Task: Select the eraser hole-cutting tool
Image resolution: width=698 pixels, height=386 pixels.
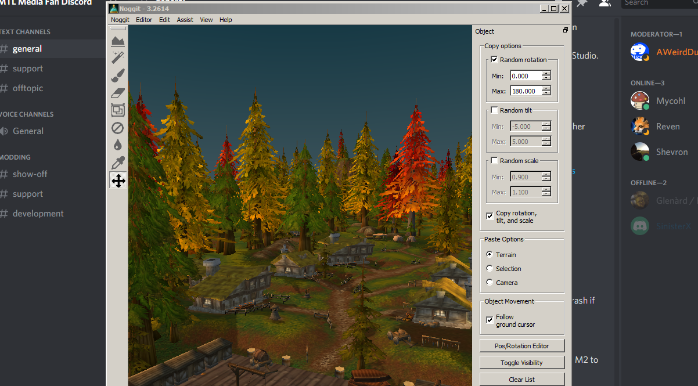Action: pos(118,92)
